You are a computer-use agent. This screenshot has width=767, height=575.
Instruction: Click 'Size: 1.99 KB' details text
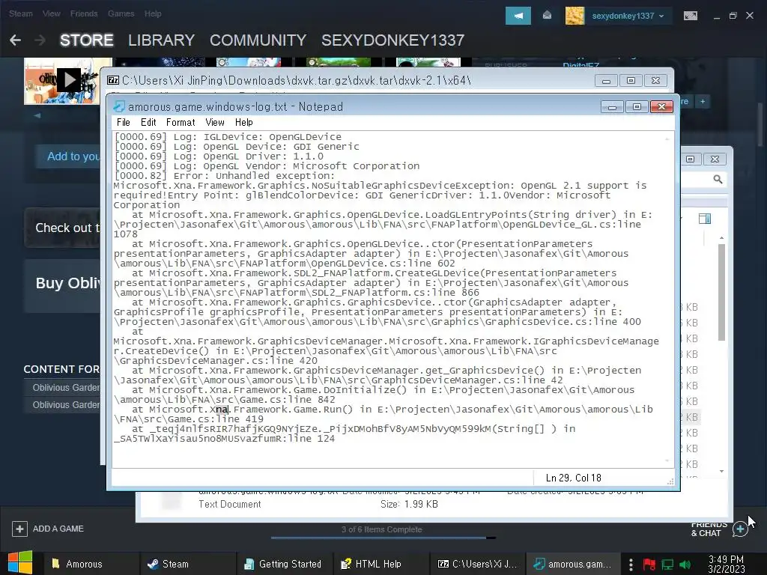click(x=409, y=504)
